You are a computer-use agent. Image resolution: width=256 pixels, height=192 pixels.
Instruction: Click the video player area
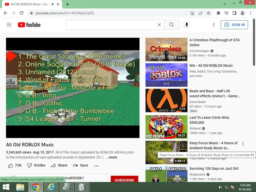tap(73, 88)
